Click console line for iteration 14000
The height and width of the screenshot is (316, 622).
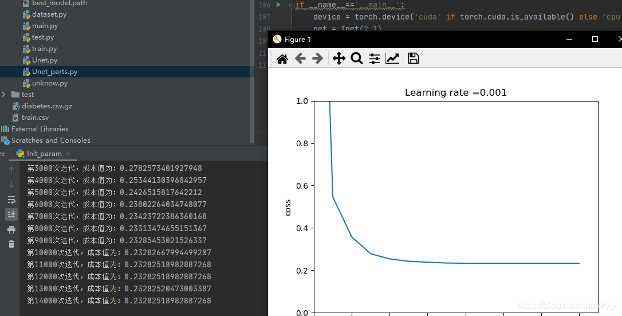(x=119, y=301)
